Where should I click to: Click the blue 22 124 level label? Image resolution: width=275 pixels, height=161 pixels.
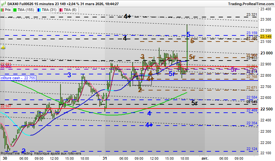[252, 149]
